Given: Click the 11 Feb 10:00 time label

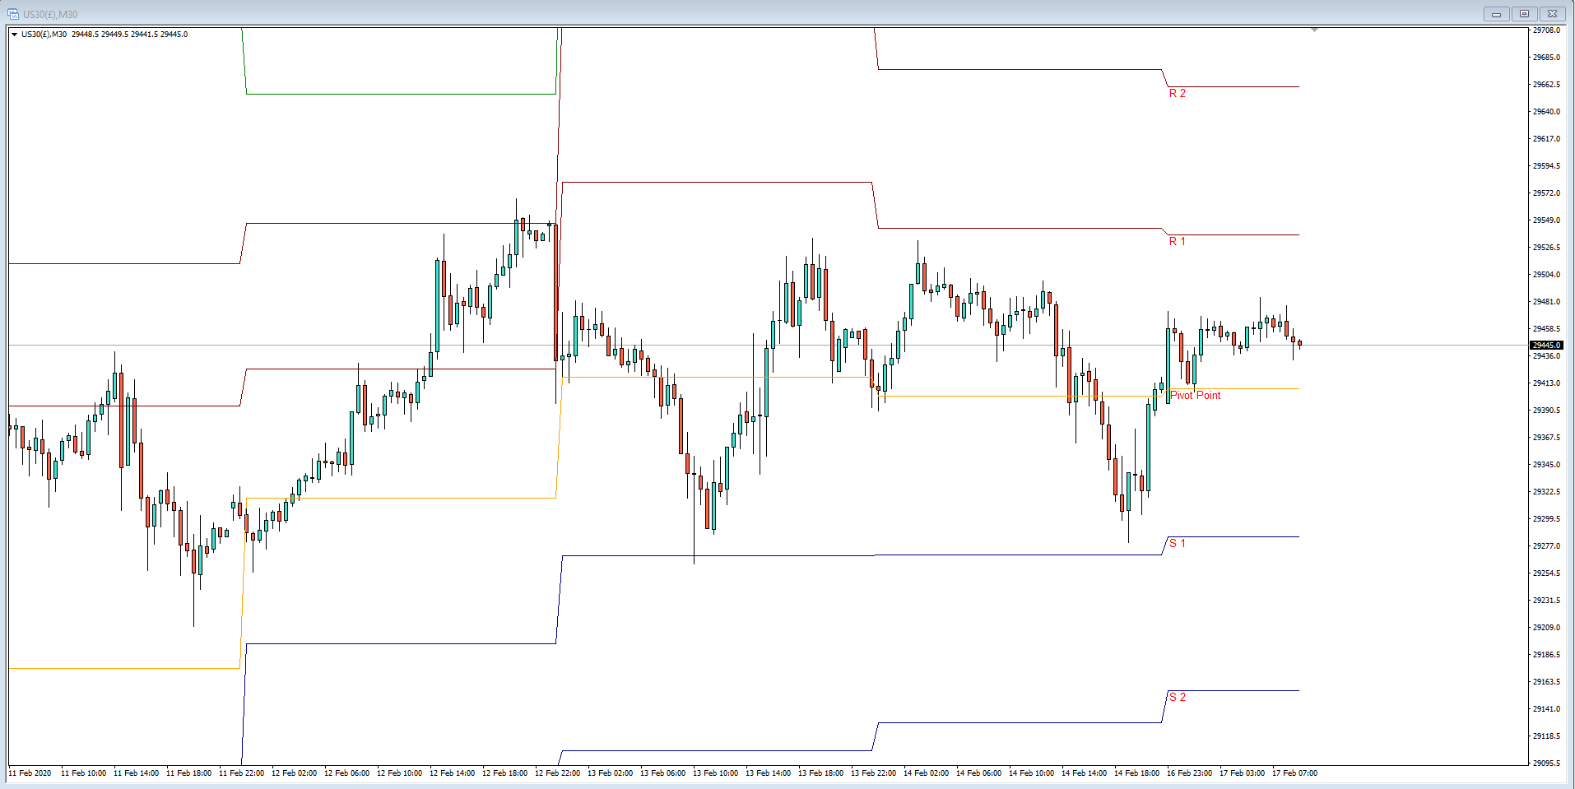Looking at the screenshot, I should click(84, 773).
